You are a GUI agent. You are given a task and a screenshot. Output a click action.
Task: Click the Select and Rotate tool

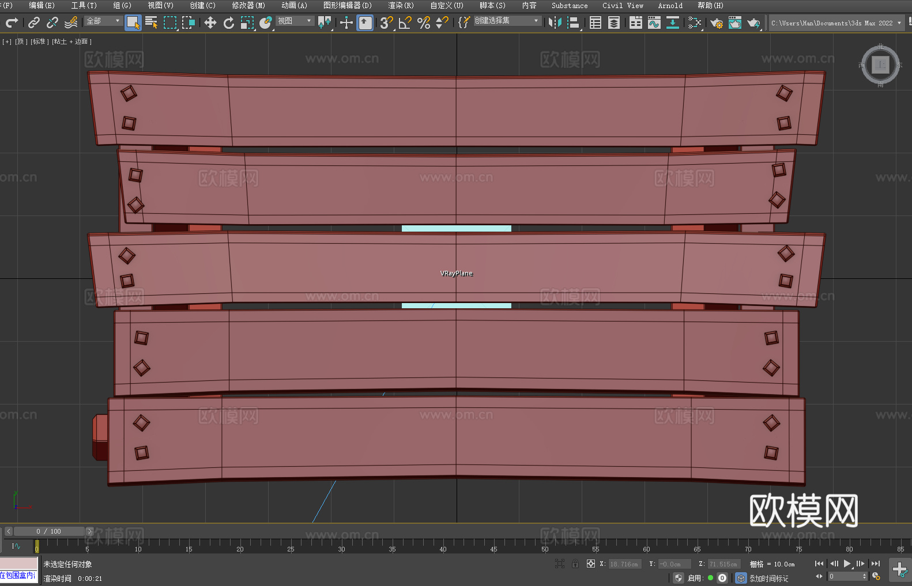[x=229, y=22]
